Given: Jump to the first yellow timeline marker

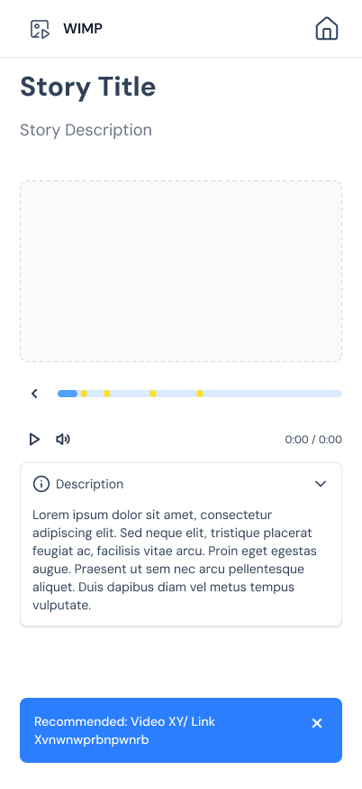Looking at the screenshot, I should [84, 394].
